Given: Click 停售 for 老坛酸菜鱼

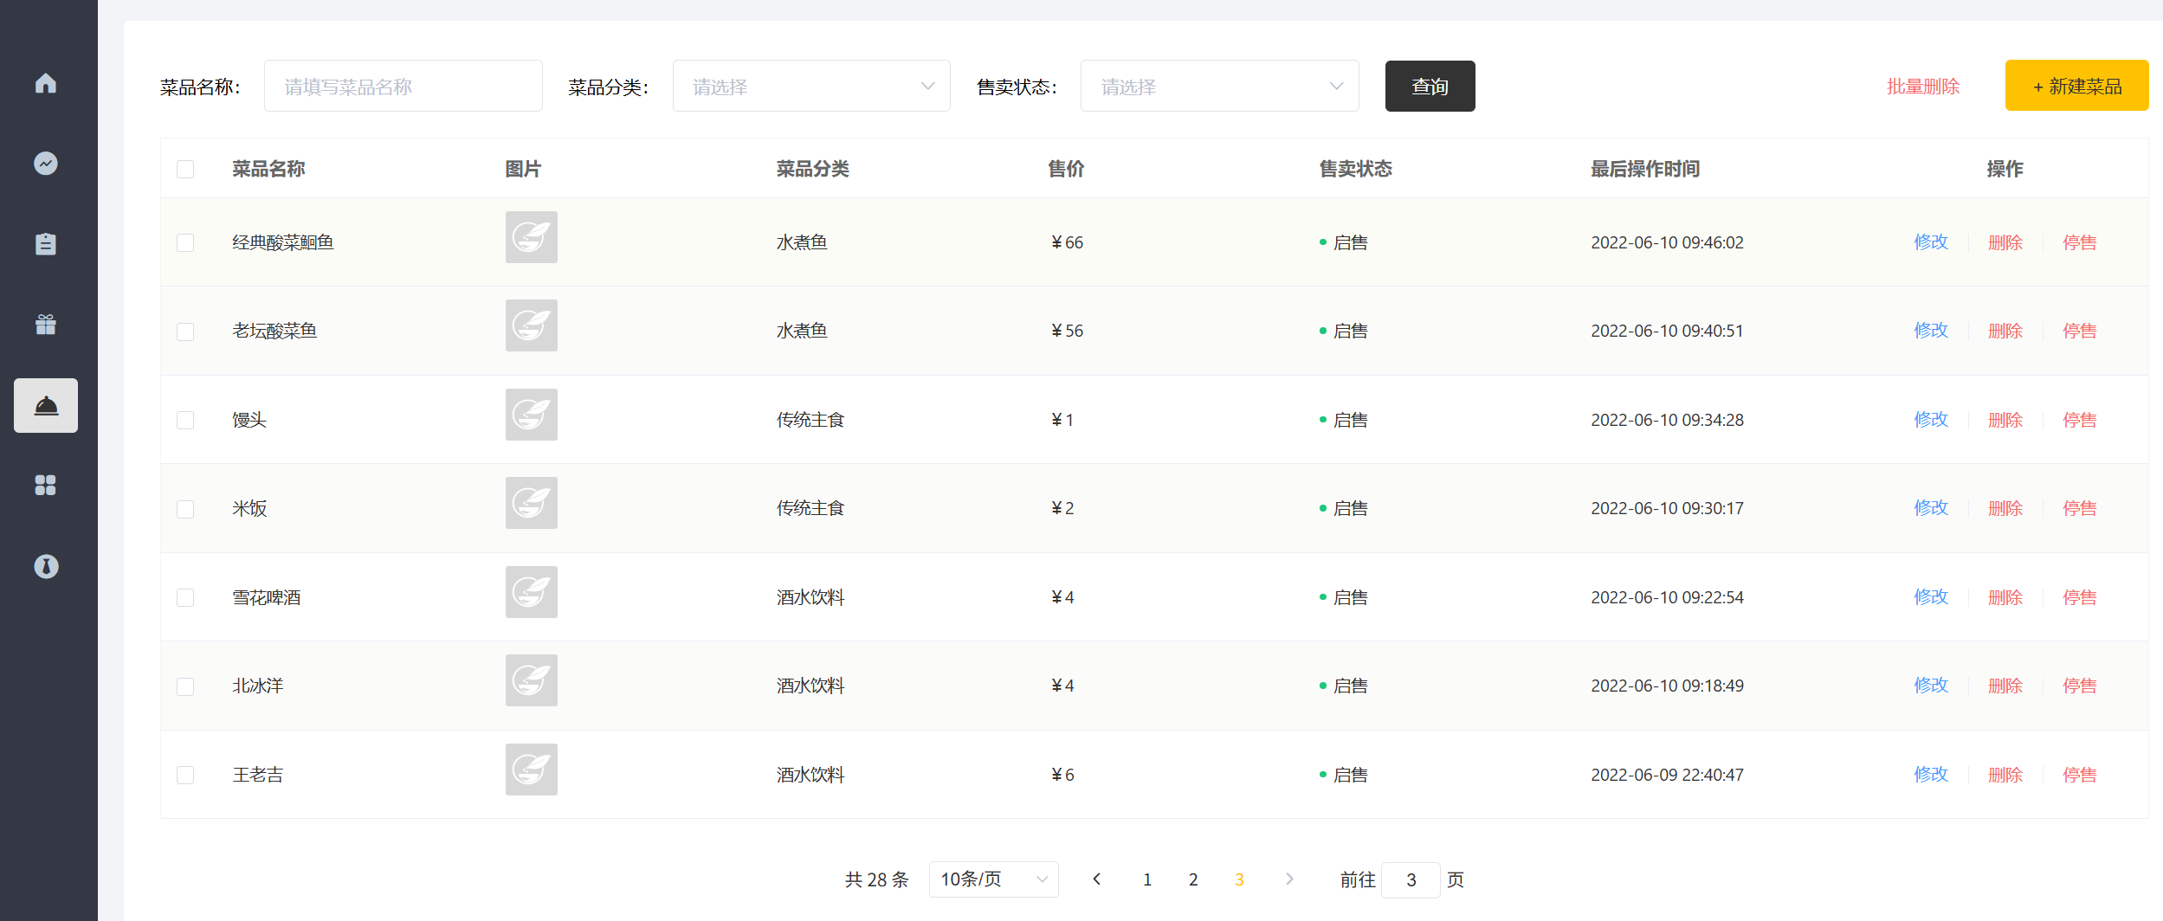Looking at the screenshot, I should (2080, 330).
